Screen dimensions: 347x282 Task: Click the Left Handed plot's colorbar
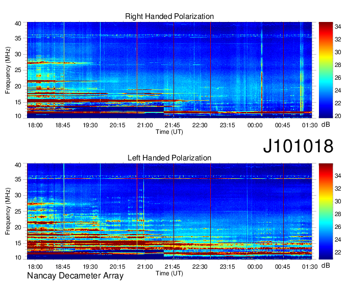(x=326, y=212)
